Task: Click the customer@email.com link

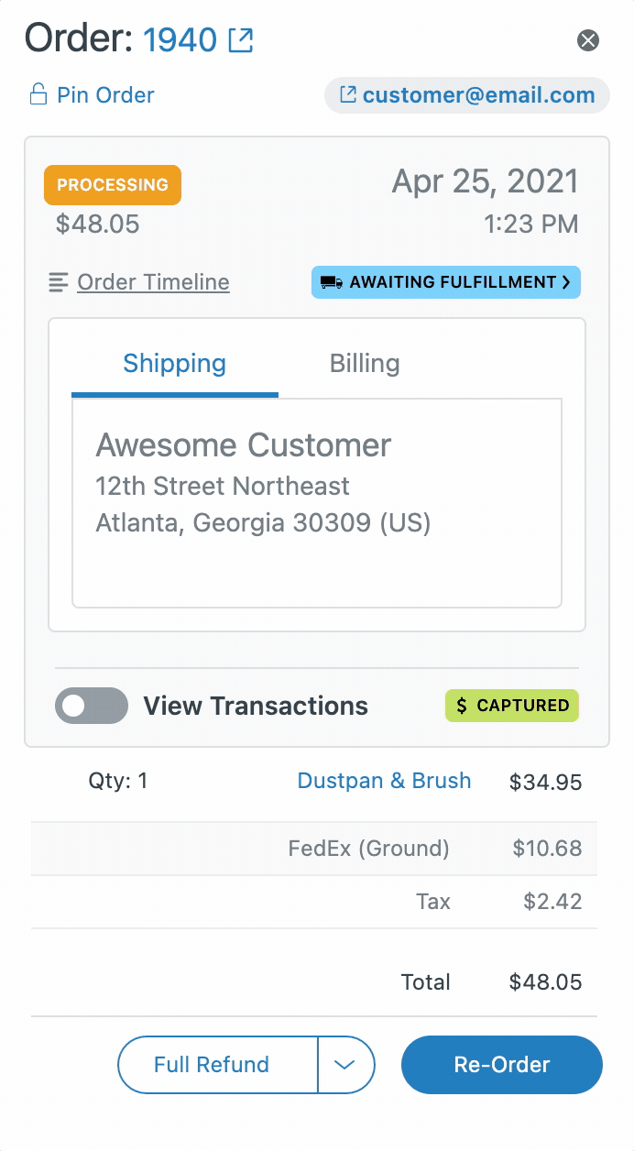Action: (479, 94)
